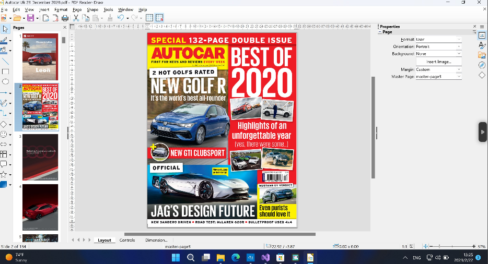Open File Explorer from the taskbar
The height and width of the screenshot is (264, 488).
pos(220,257)
